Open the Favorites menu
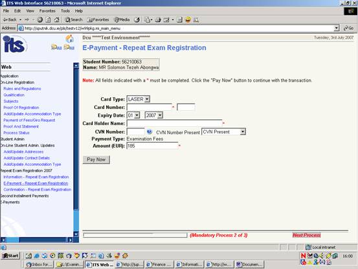Screen dimensions: 358x269 coord(47,11)
